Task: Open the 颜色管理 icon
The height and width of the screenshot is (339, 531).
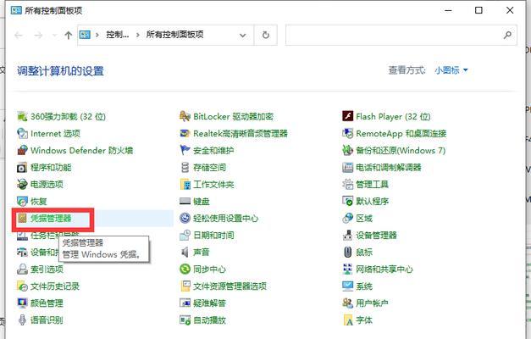Action: coord(22,303)
